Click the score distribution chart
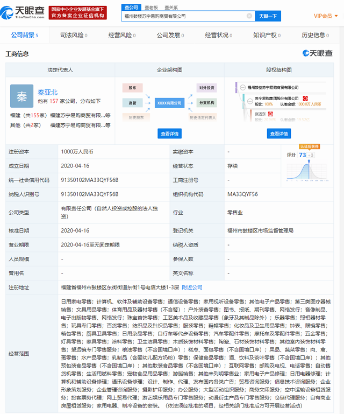Screen dimensions: 344x414 click(x=307, y=171)
